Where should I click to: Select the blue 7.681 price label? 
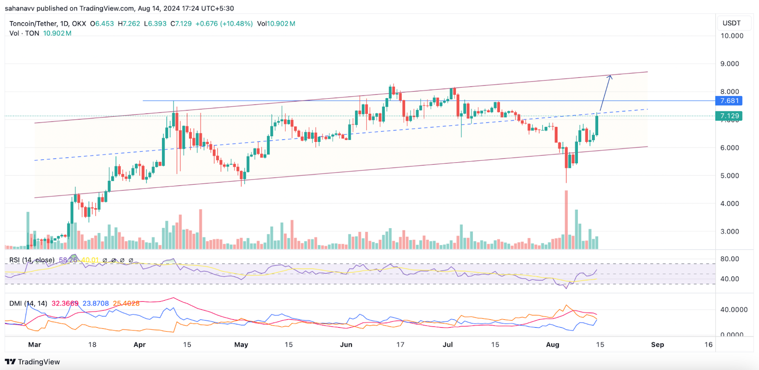click(x=729, y=101)
